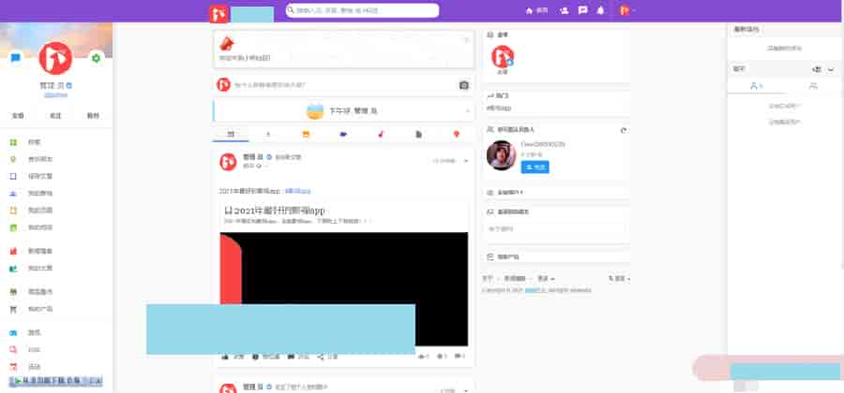Select sidebar item with blue square icon

point(55,176)
